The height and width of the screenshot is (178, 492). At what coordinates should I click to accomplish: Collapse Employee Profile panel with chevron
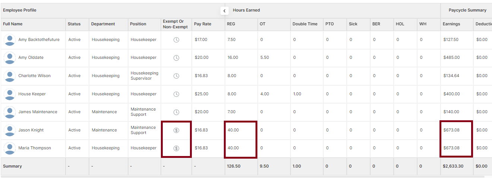tap(224, 11)
